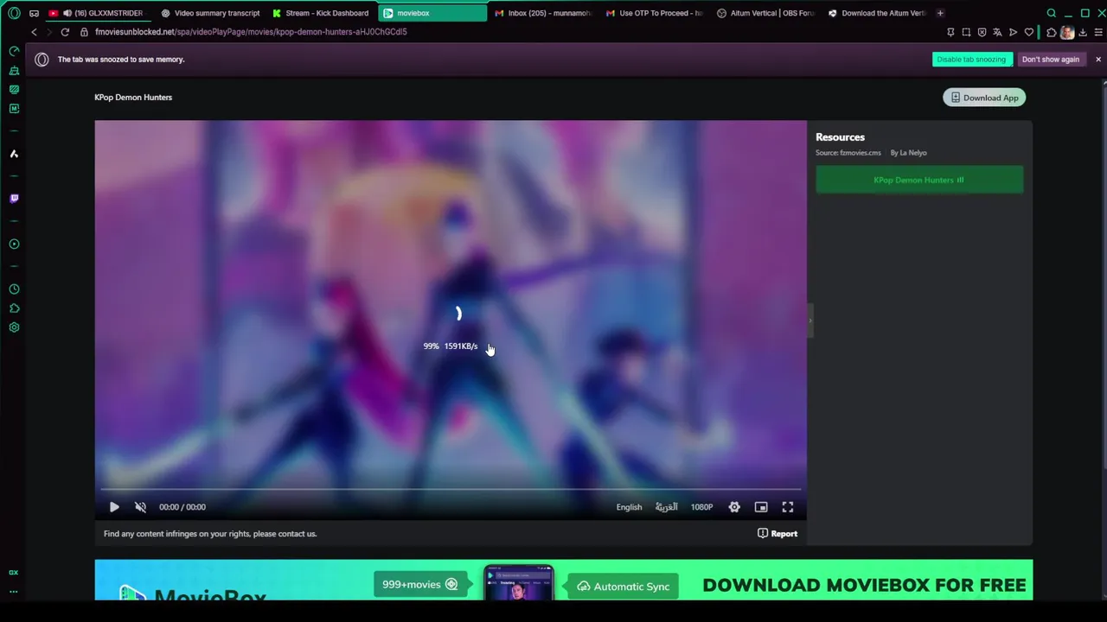This screenshot has width=1107, height=622.
Task: Open Extensions cube icon in sidebar
Action: [x=14, y=308]
